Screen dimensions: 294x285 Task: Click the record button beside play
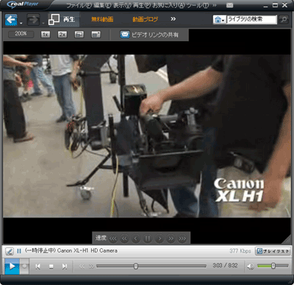click(x=24, y=266)
